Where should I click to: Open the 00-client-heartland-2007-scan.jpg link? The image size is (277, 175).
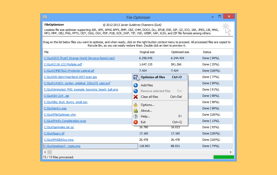pos(70,77)
